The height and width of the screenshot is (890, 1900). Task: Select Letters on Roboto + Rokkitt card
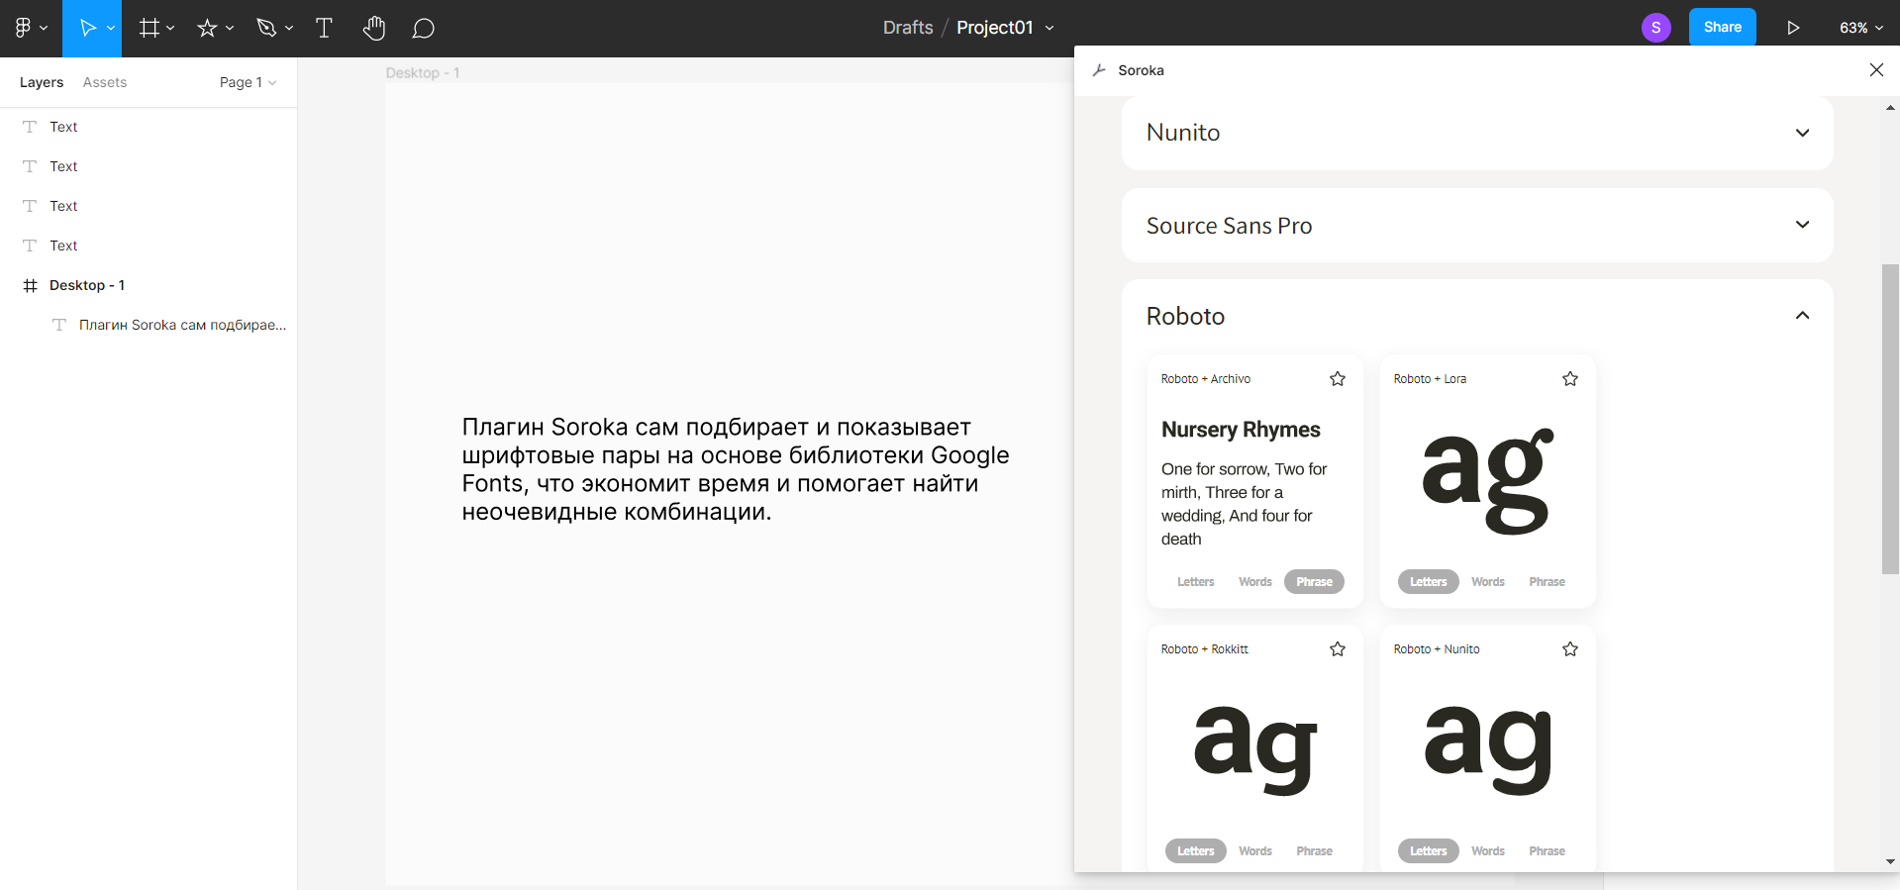click(x=1195, y=851)
